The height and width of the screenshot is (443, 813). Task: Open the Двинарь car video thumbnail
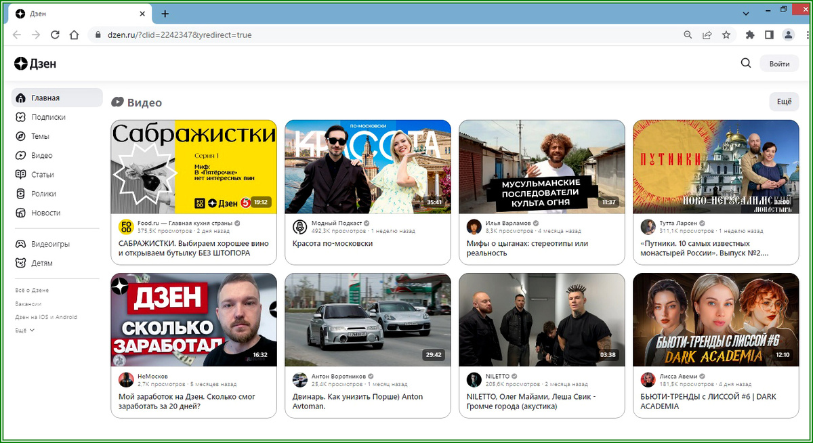pyautogui.click(x=368, y=320)
